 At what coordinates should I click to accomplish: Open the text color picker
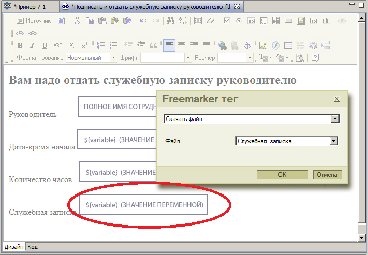(264, 58)
